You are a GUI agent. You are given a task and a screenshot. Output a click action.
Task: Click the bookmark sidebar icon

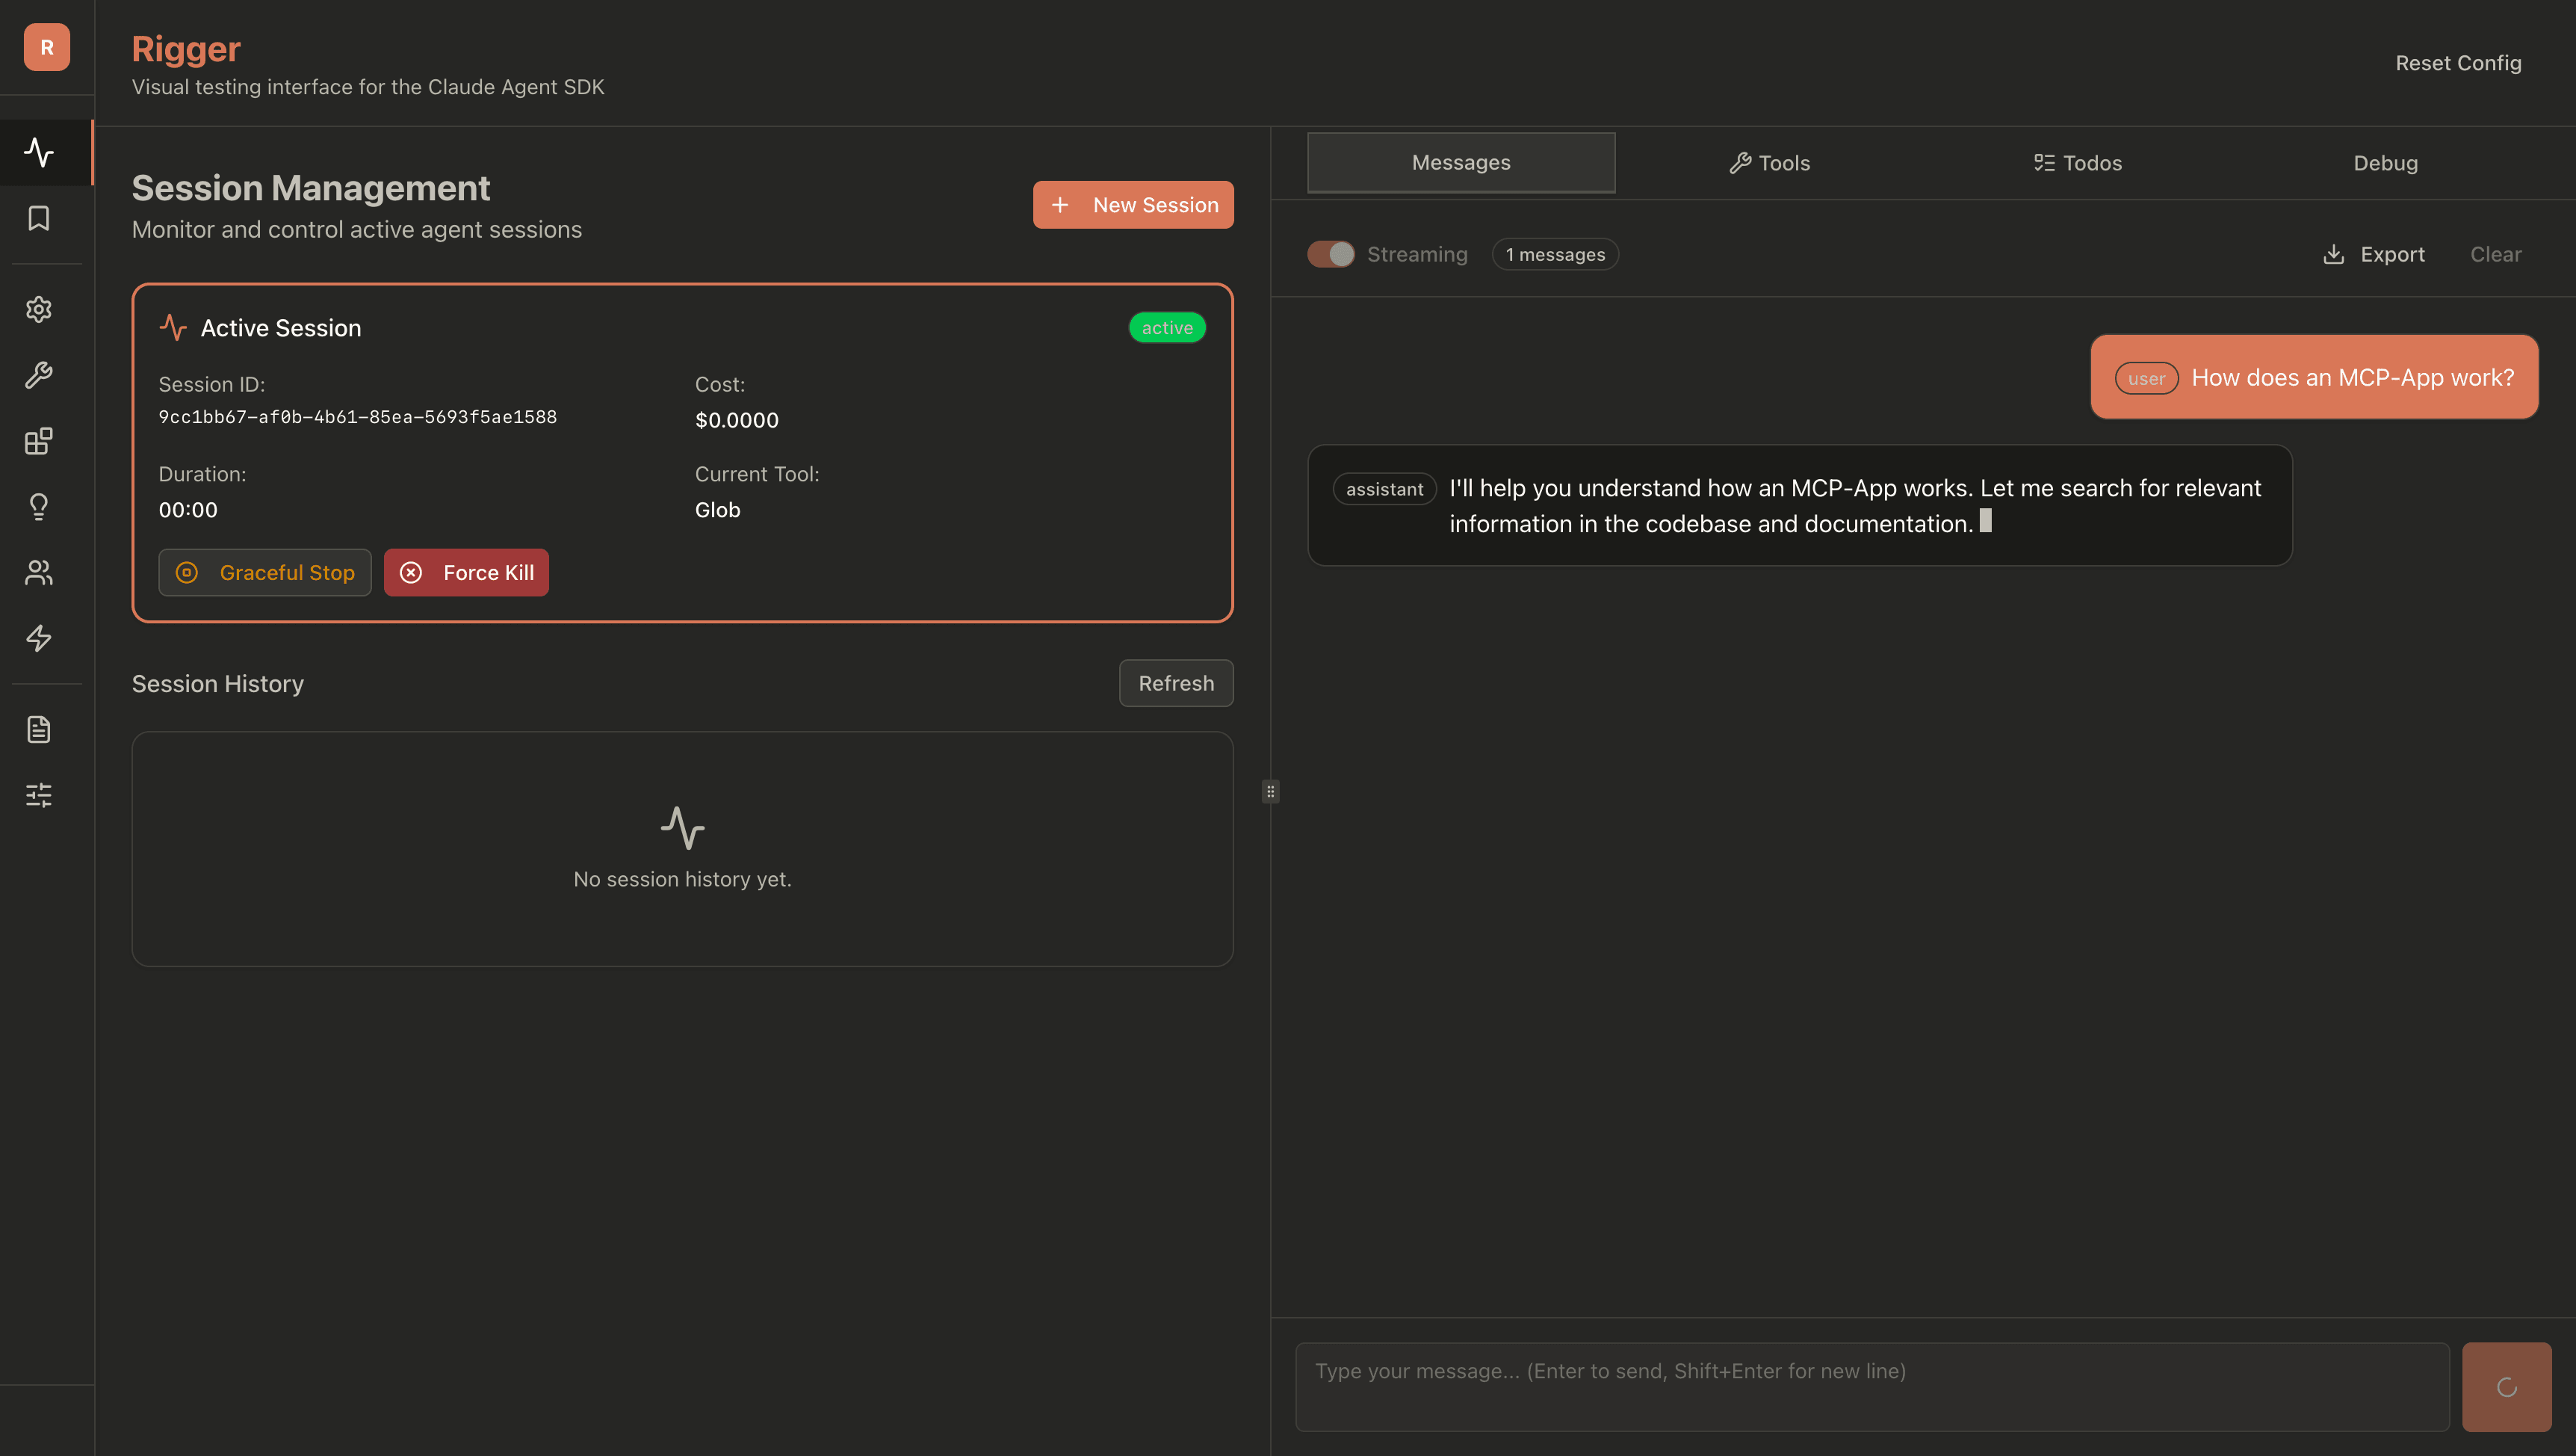[x=39, y=218]
